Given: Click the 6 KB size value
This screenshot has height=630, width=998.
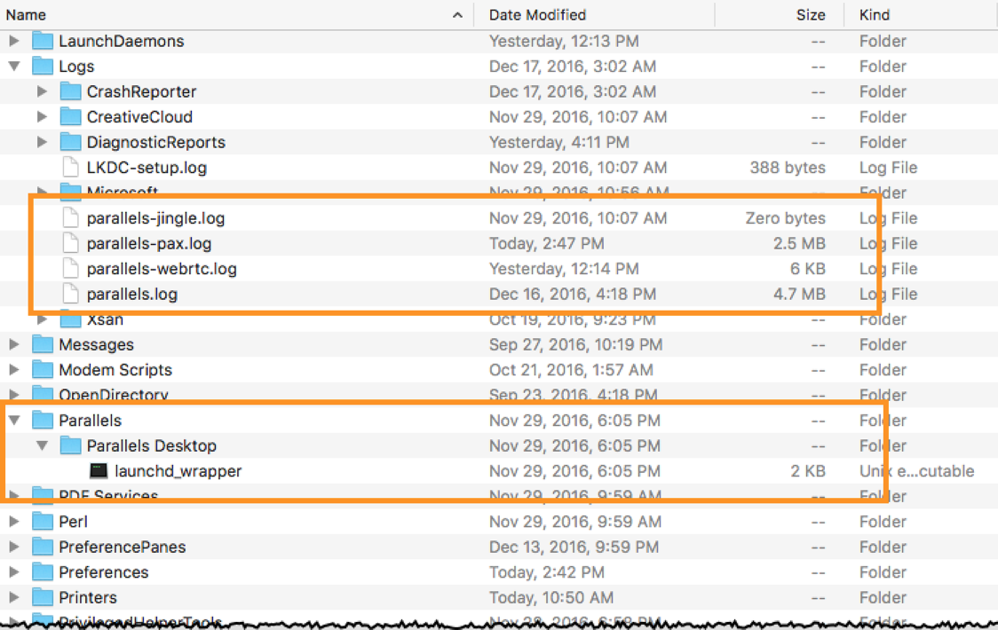Looking at the screenshot, I should point(808,269).
